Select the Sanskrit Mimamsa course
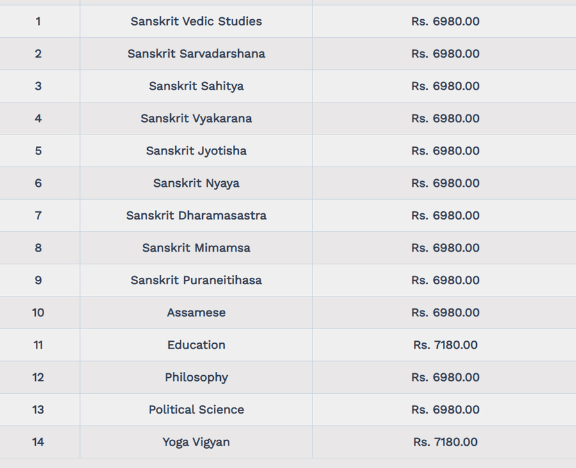 196,248
